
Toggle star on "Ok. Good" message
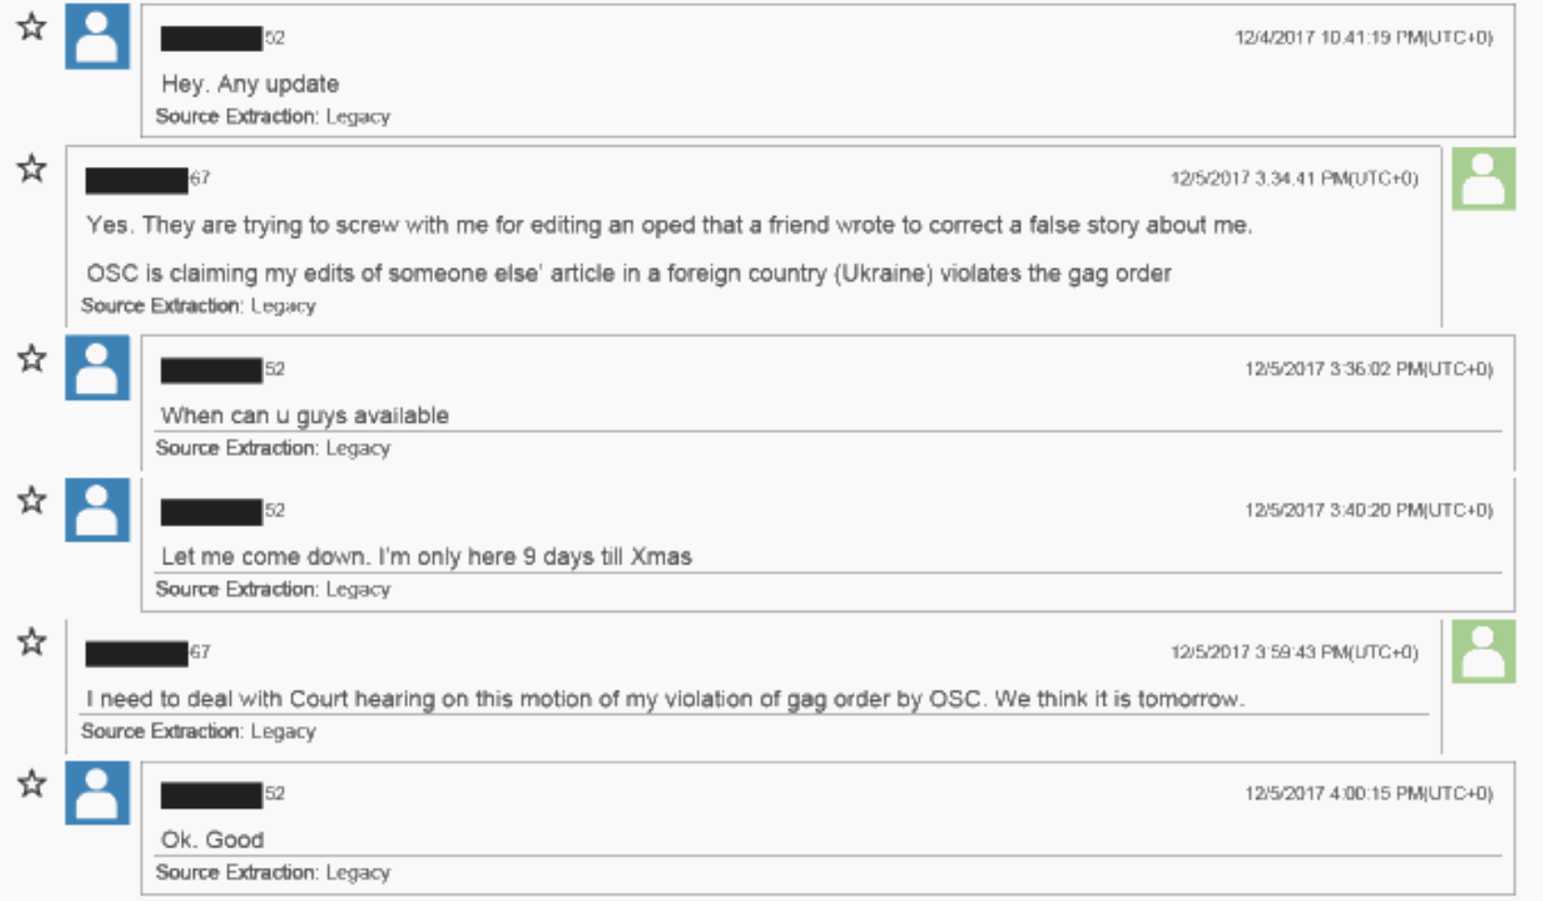(x=32, y=783)
